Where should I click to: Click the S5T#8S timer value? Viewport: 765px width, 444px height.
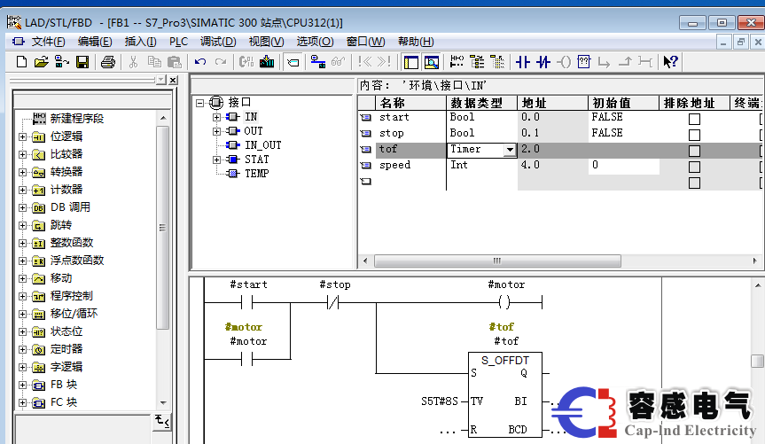click(x=439, y=401)
